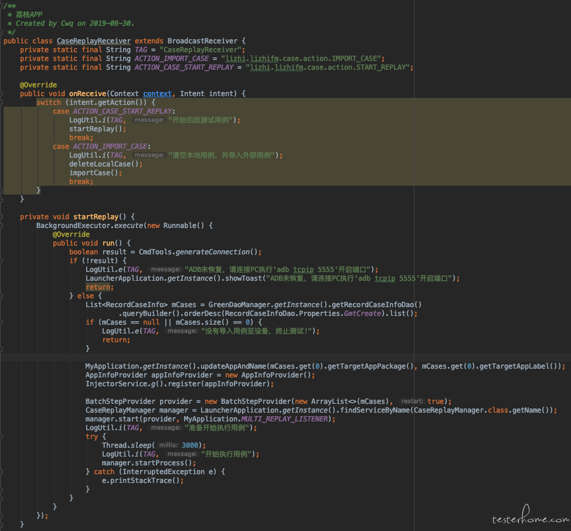This screenshot has height=531, width=571.
Task: Click findServiceByName method call
Action: [x=375, y=410]
